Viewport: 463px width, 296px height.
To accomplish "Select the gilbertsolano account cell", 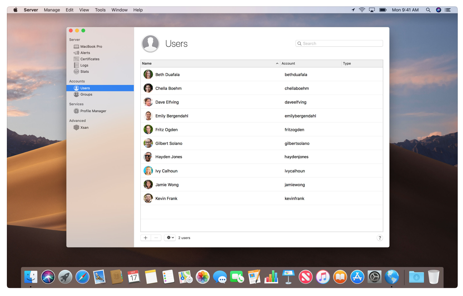I will pos(297,143).
